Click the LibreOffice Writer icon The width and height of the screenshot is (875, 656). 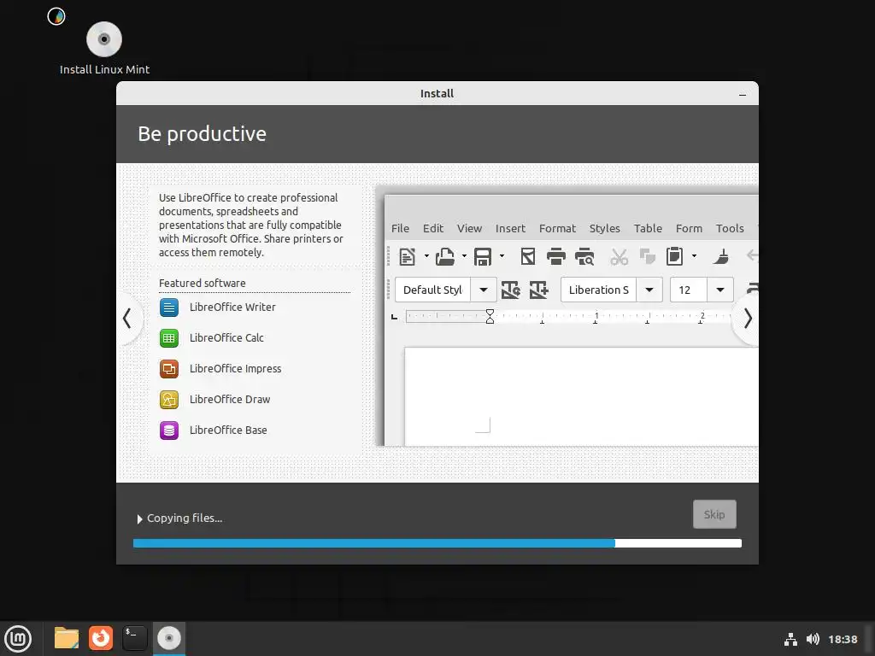point(169,307)
